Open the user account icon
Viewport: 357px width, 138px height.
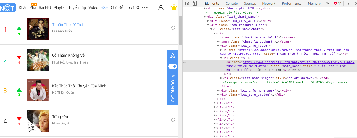coord(161,7)
